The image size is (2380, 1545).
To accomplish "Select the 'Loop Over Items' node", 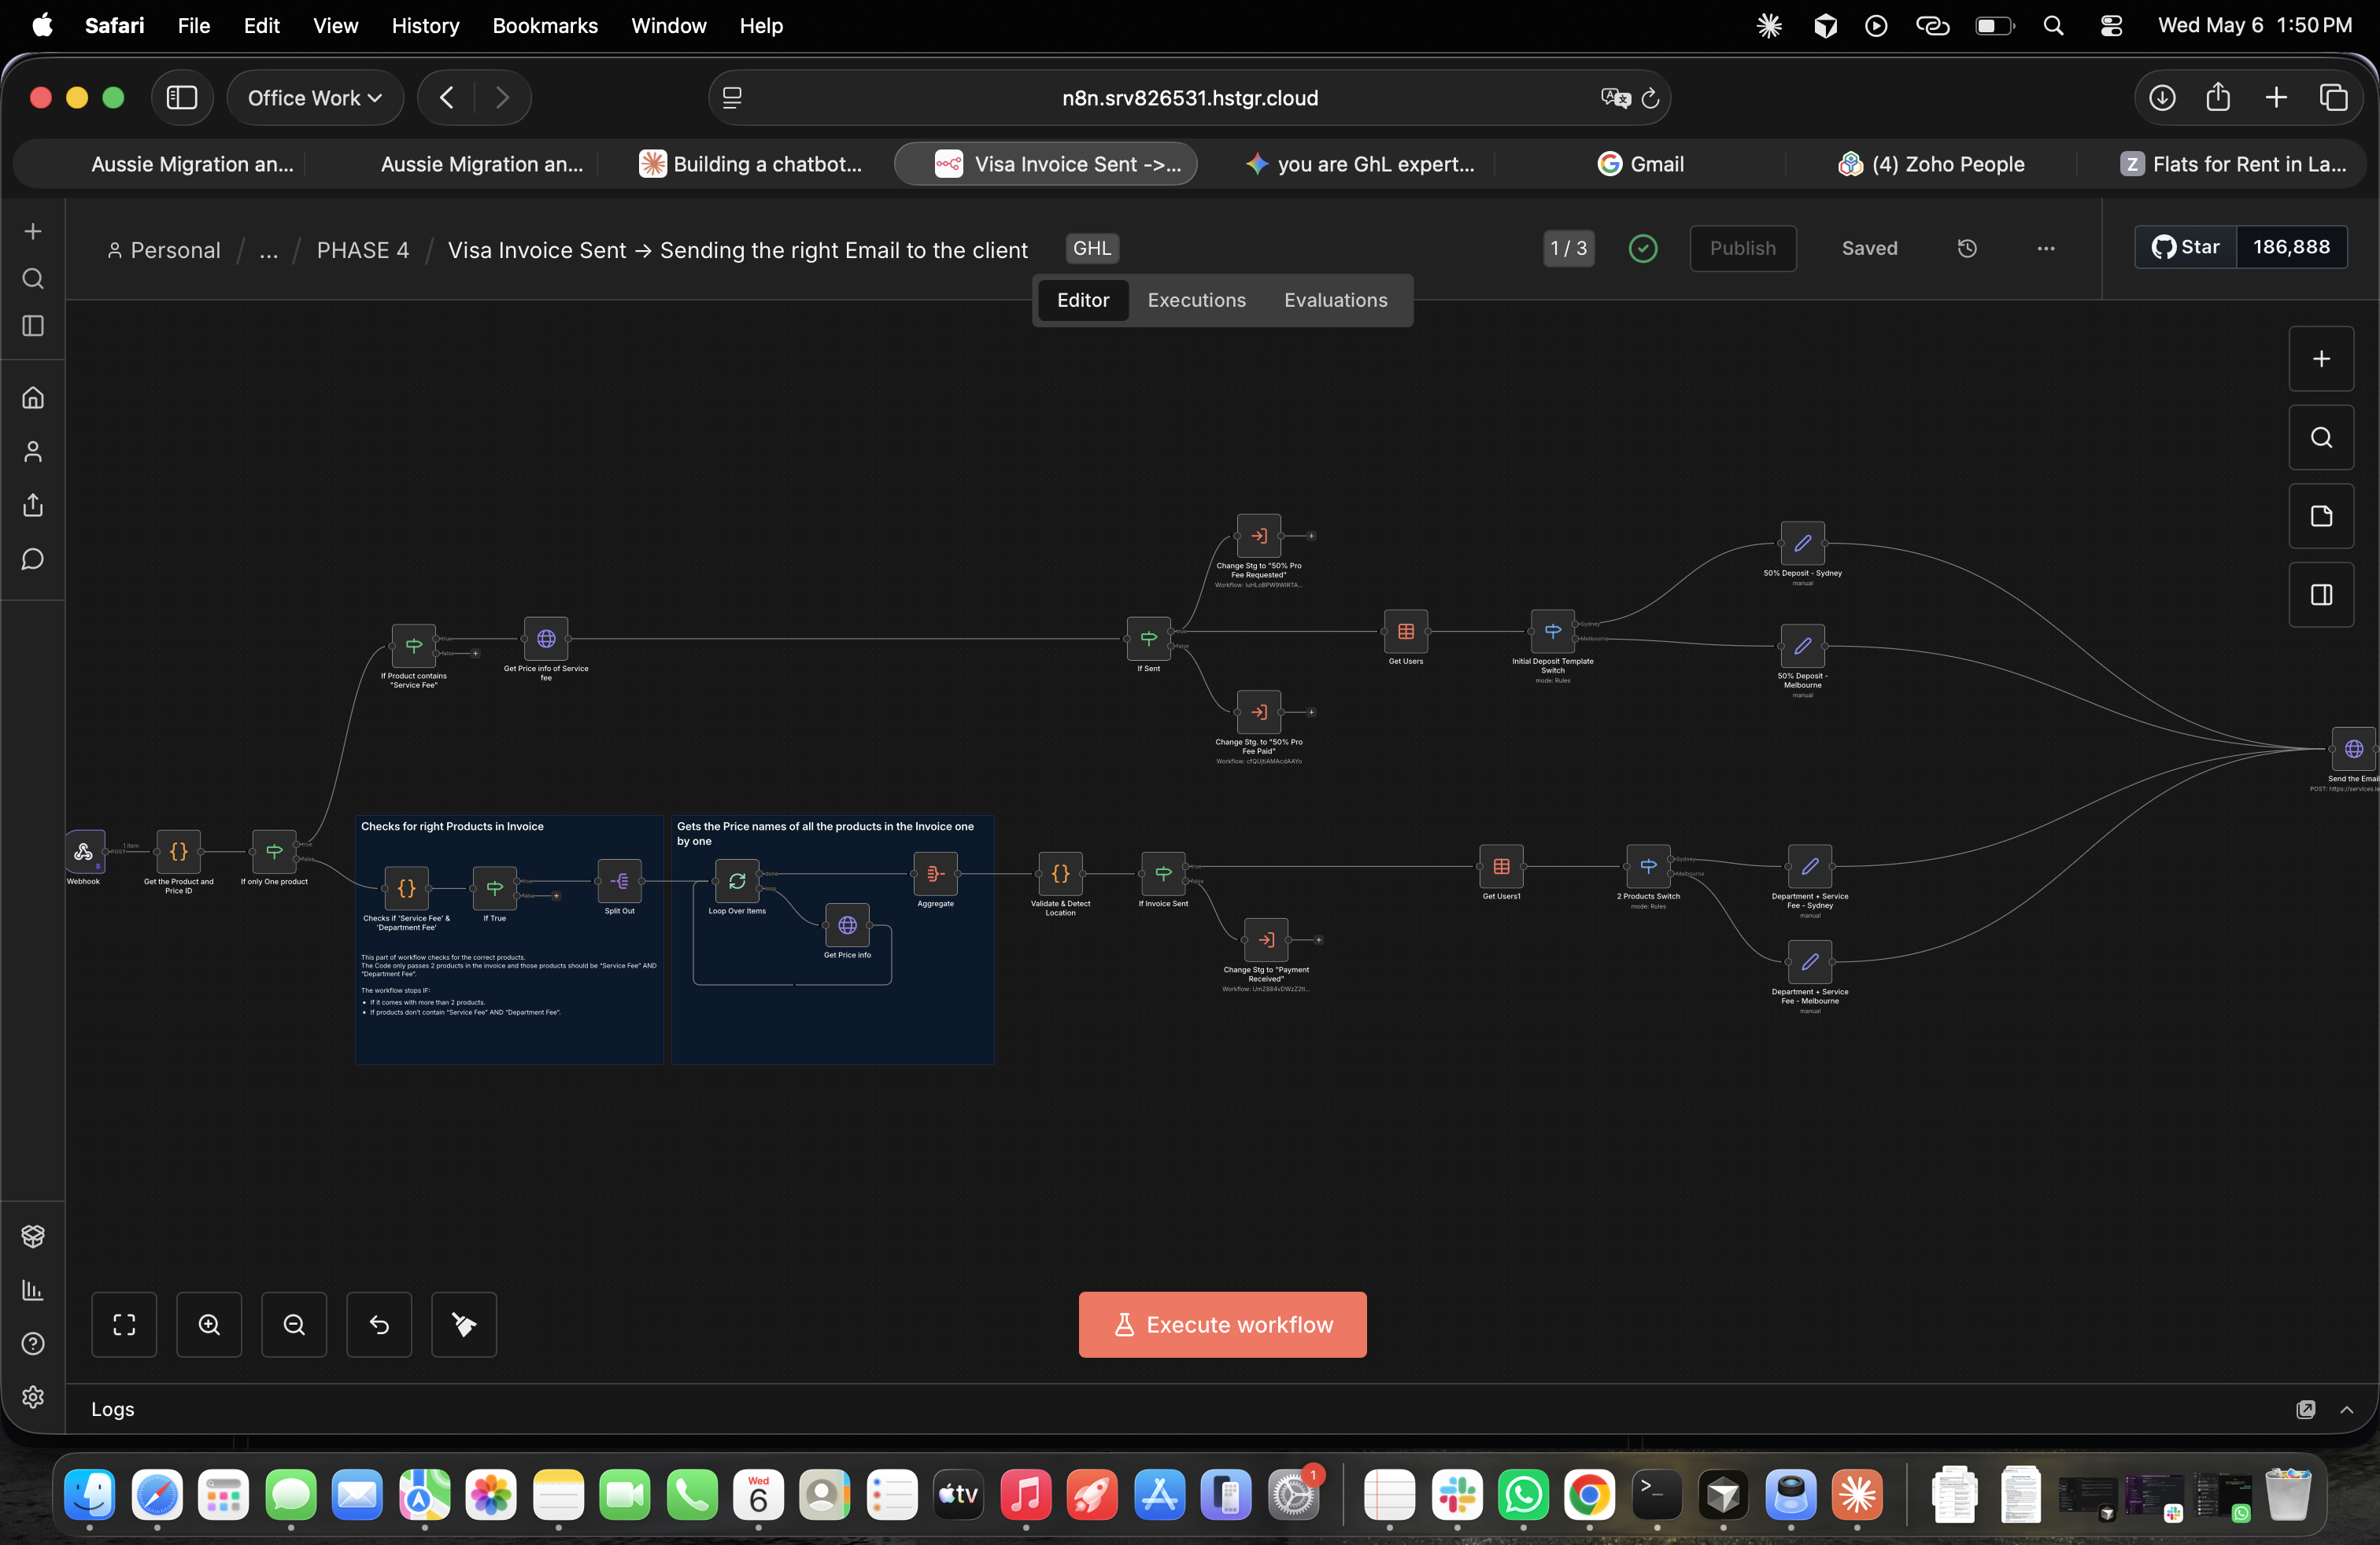I will [737, 880].
